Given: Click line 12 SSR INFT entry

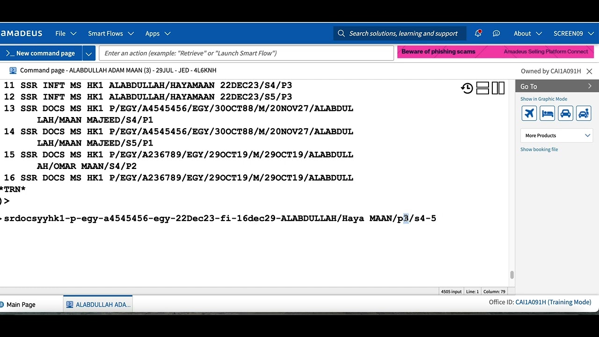Looking at the screenshot, I should point(148,97).
